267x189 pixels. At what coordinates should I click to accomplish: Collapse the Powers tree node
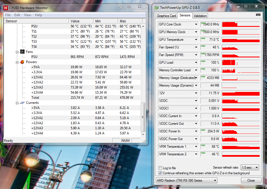click(17, 62)
